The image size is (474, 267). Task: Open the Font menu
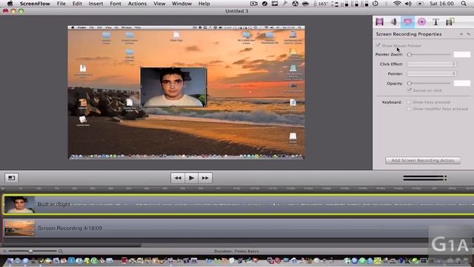pos(116,4)
